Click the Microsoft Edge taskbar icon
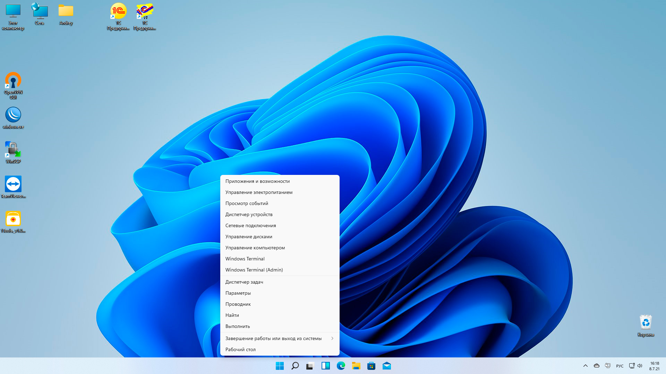 [341, 366]
